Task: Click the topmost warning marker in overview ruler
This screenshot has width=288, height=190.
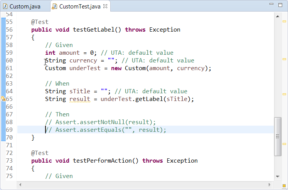Action: pyautogui.click(x=284, y=22)
